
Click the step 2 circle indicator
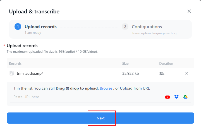(125, 27)
